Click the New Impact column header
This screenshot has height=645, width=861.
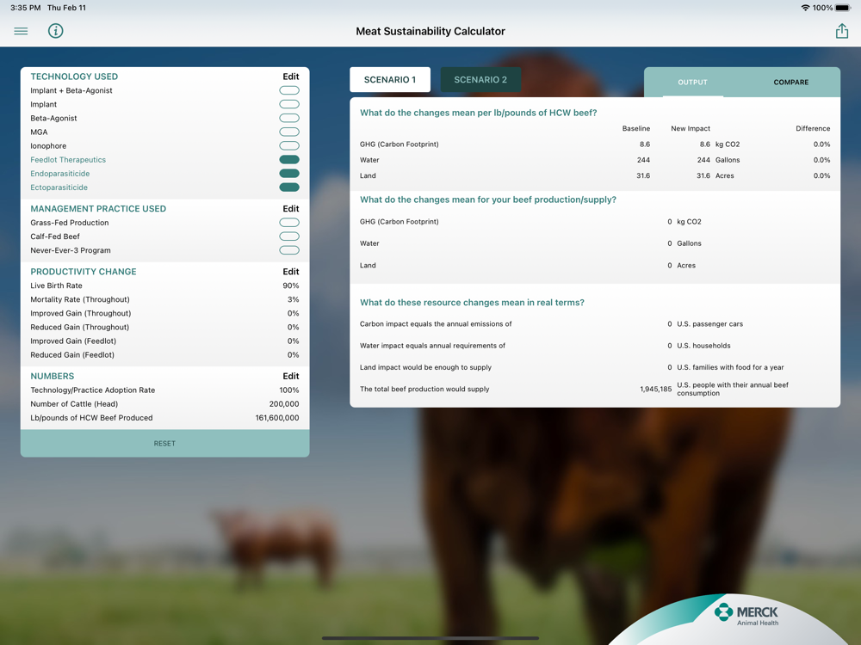pyautogui.click(x=691, y=128)
